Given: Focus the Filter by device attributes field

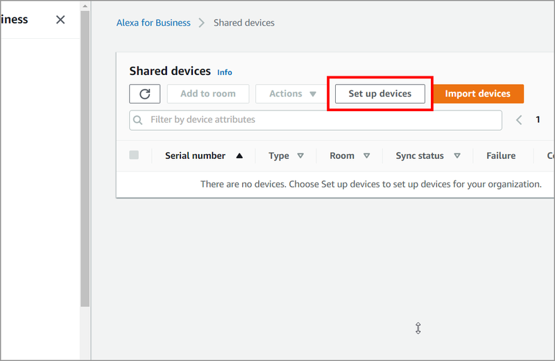Looking at the screenshot, I should coord(319,120).
